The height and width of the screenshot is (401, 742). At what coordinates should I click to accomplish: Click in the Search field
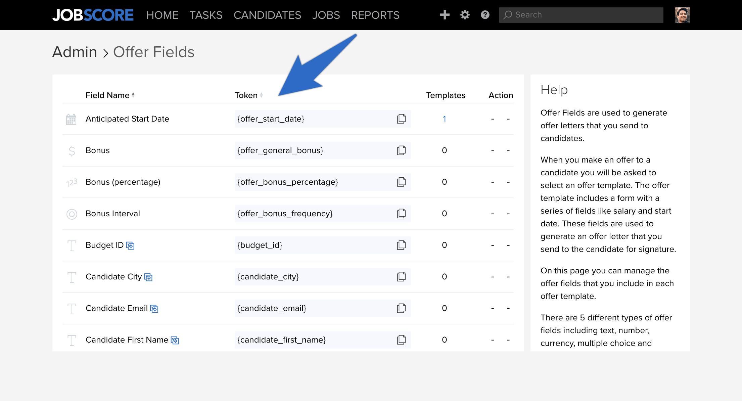(x=581, y=15)
